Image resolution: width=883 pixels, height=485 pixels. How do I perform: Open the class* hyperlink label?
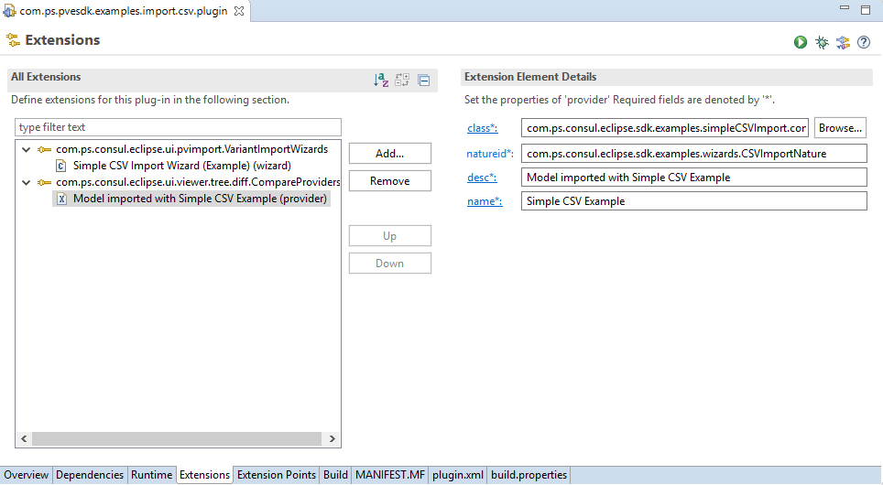point(482,129)
